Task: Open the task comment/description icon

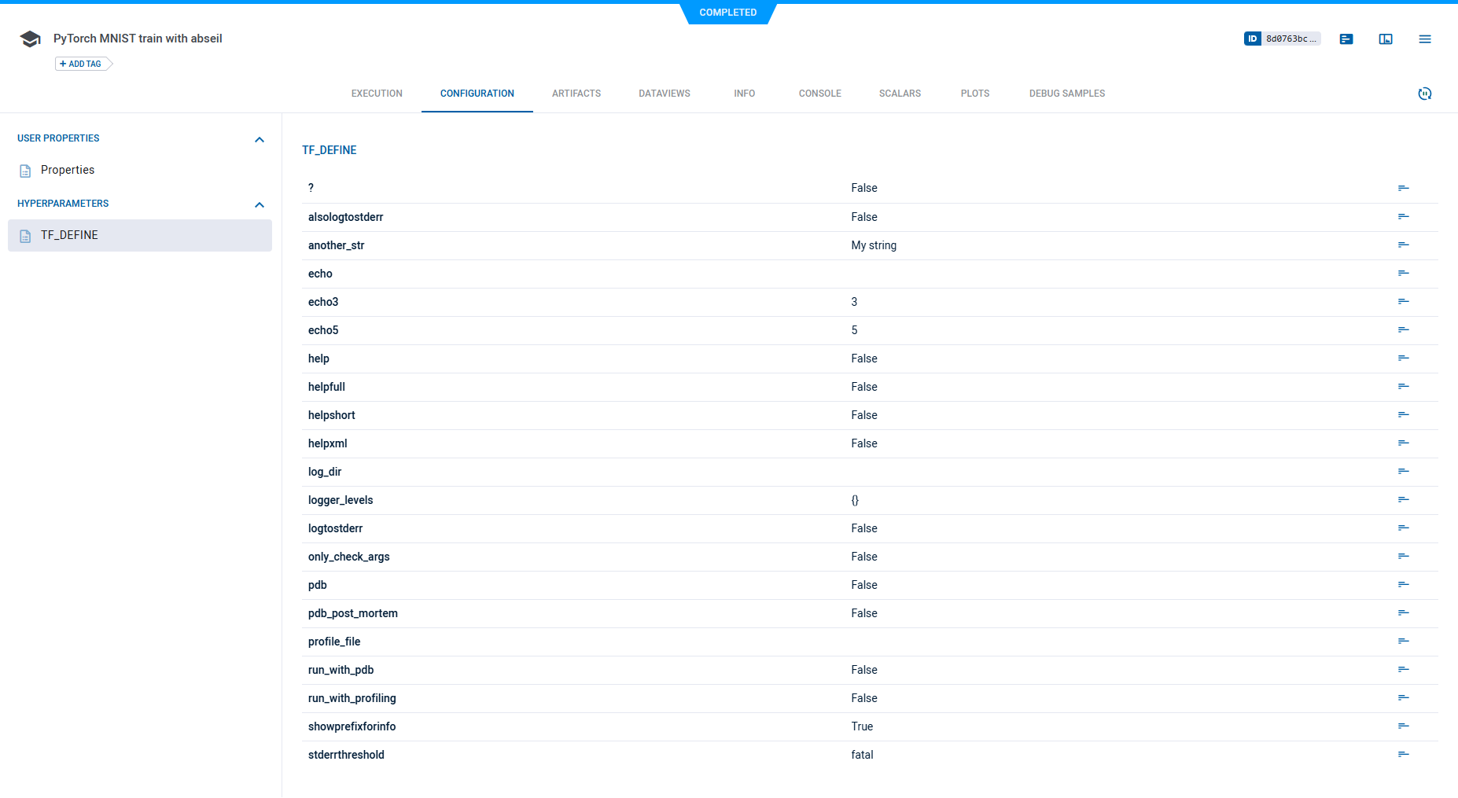Action: [x=1346, y=39]
